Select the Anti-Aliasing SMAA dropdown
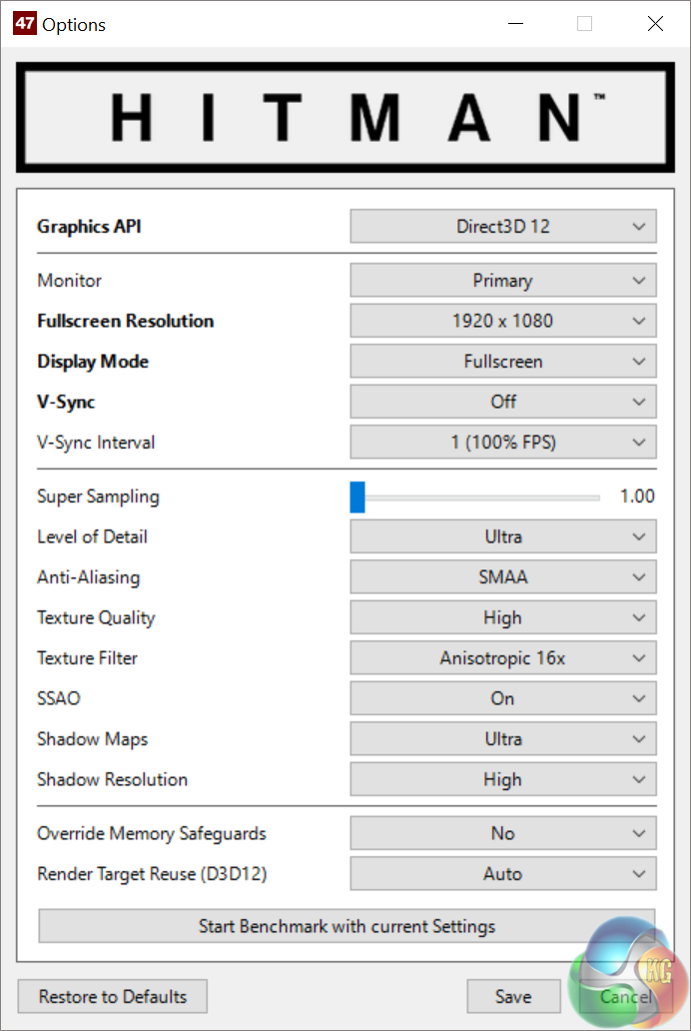691x1031 pixels. click(503, 577)
